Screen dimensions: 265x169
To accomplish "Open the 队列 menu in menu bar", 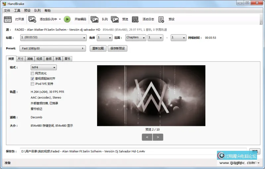I will click(x=37, y=11).
